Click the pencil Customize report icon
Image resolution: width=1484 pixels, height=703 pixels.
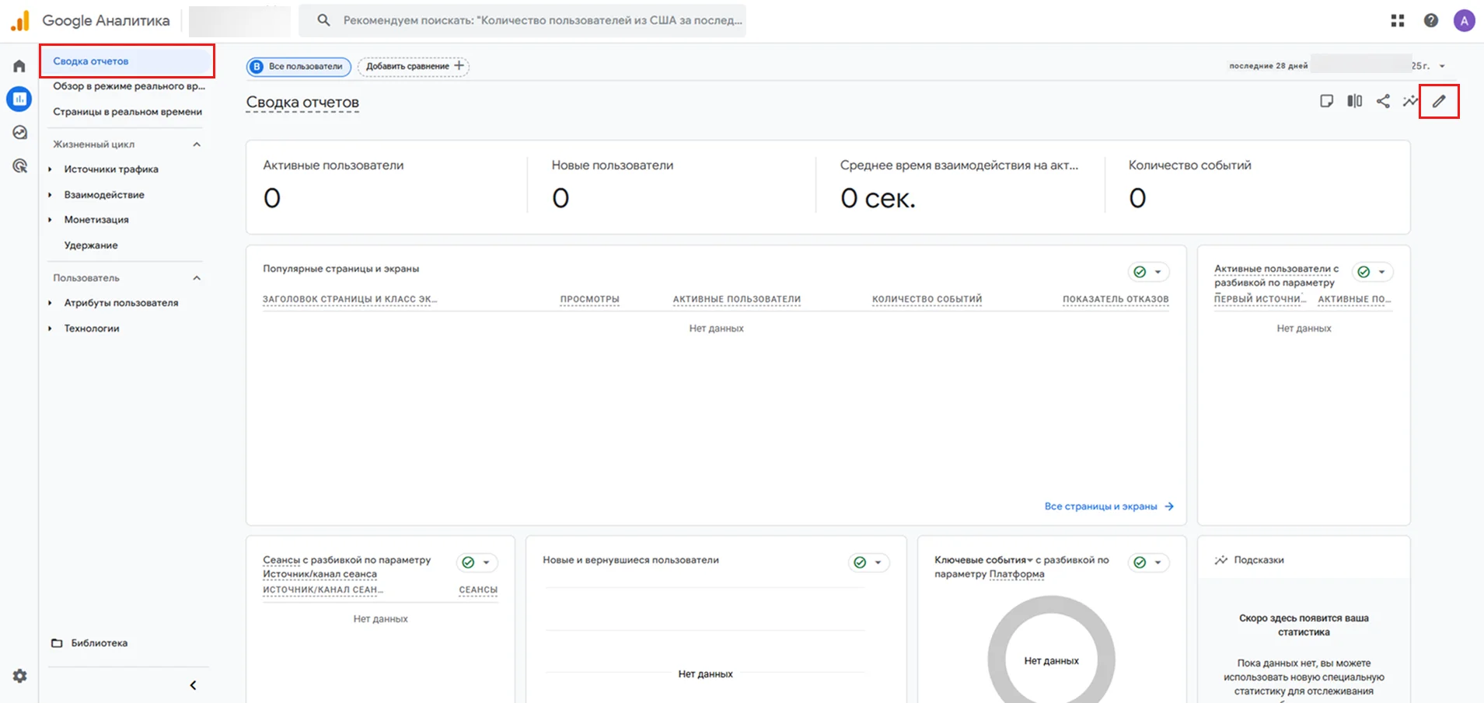pos(1439,101)
